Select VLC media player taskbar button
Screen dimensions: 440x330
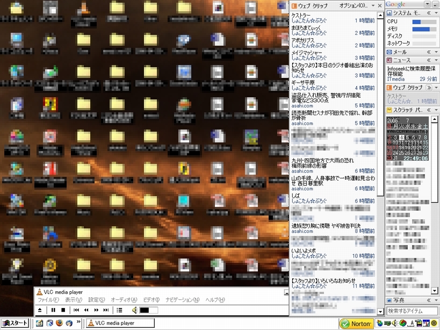point(120,323)
